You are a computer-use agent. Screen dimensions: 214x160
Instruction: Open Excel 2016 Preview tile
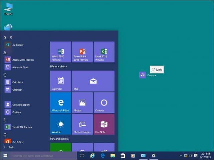tap(104, 52)
